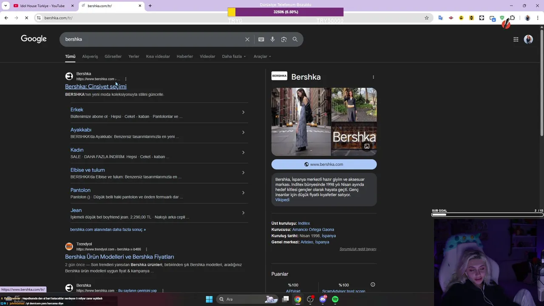Switch to Chrome from the taskbar
This screenshot has width=544, height=306.
click(298, 299)
